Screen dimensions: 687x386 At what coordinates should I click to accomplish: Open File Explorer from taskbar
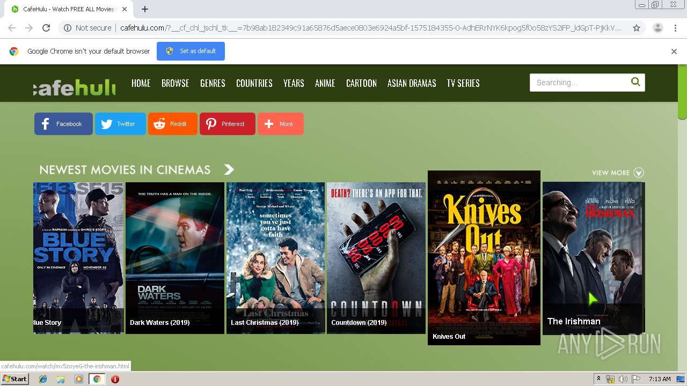point(61,379)
